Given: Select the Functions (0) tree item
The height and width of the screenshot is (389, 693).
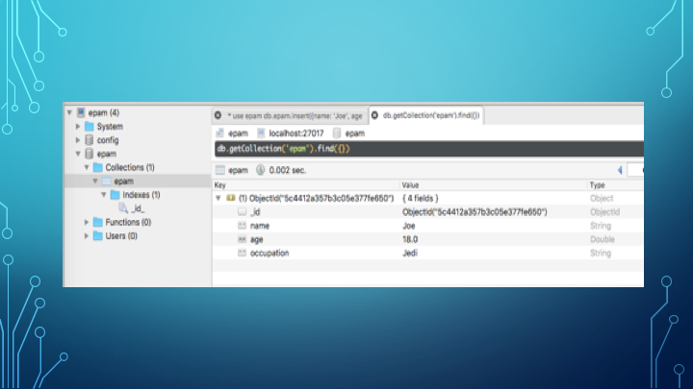Looking at the screenshot, I should pos(128,222).
